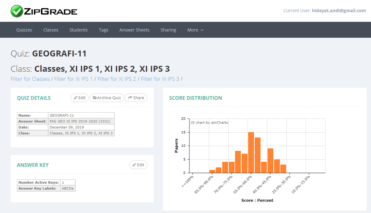
Task: Click the tallest bar in score chart
Action: (251, 152)
